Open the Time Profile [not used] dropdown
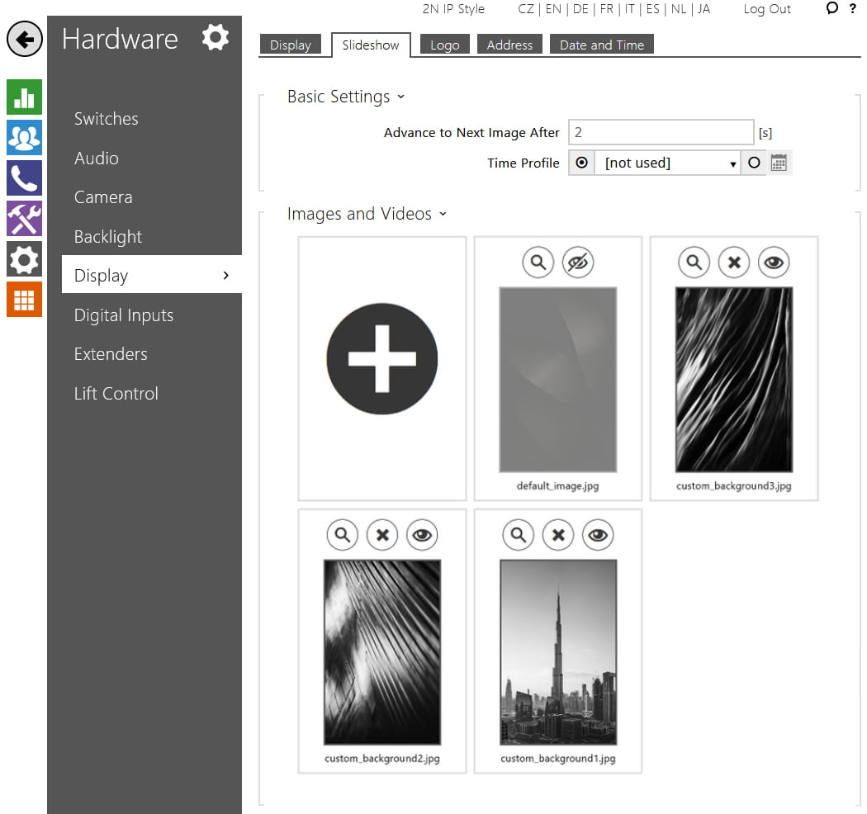This screenshot has height=814, width=867. coord(668,163)
